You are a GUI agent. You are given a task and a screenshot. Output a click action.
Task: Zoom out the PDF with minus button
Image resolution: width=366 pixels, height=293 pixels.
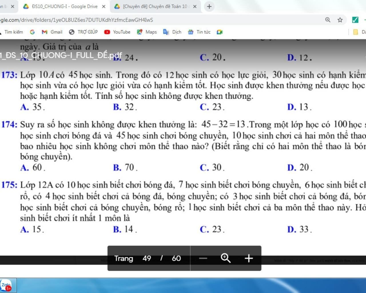203,258
